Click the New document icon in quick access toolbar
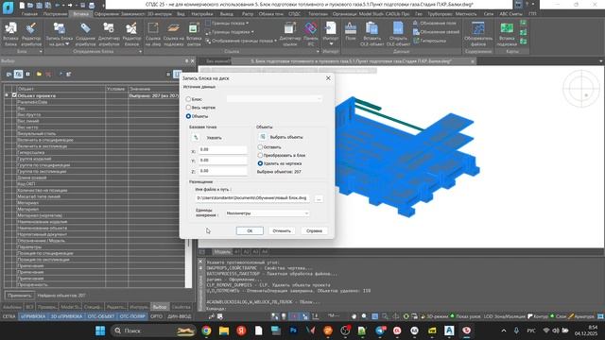 click(22, 6)
